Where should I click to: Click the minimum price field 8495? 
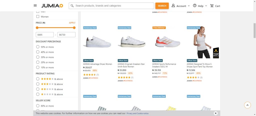click(x=45, y=35)
